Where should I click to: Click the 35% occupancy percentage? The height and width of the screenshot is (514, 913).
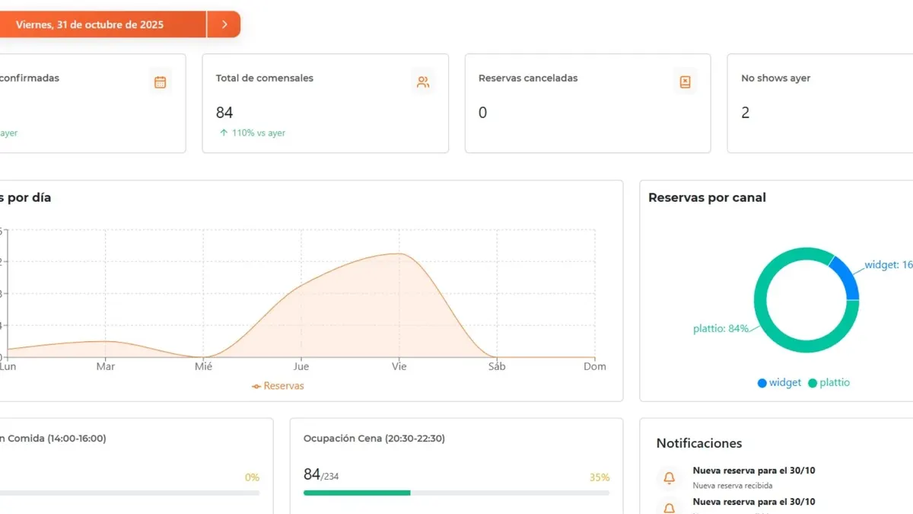[600, 477]
